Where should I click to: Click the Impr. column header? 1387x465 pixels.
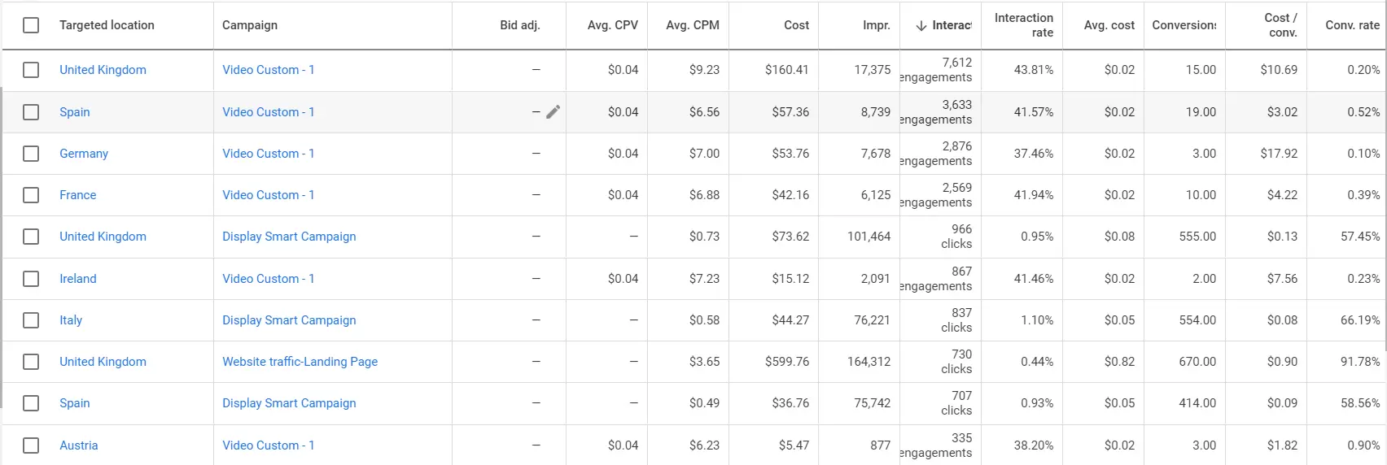point(876,25)
